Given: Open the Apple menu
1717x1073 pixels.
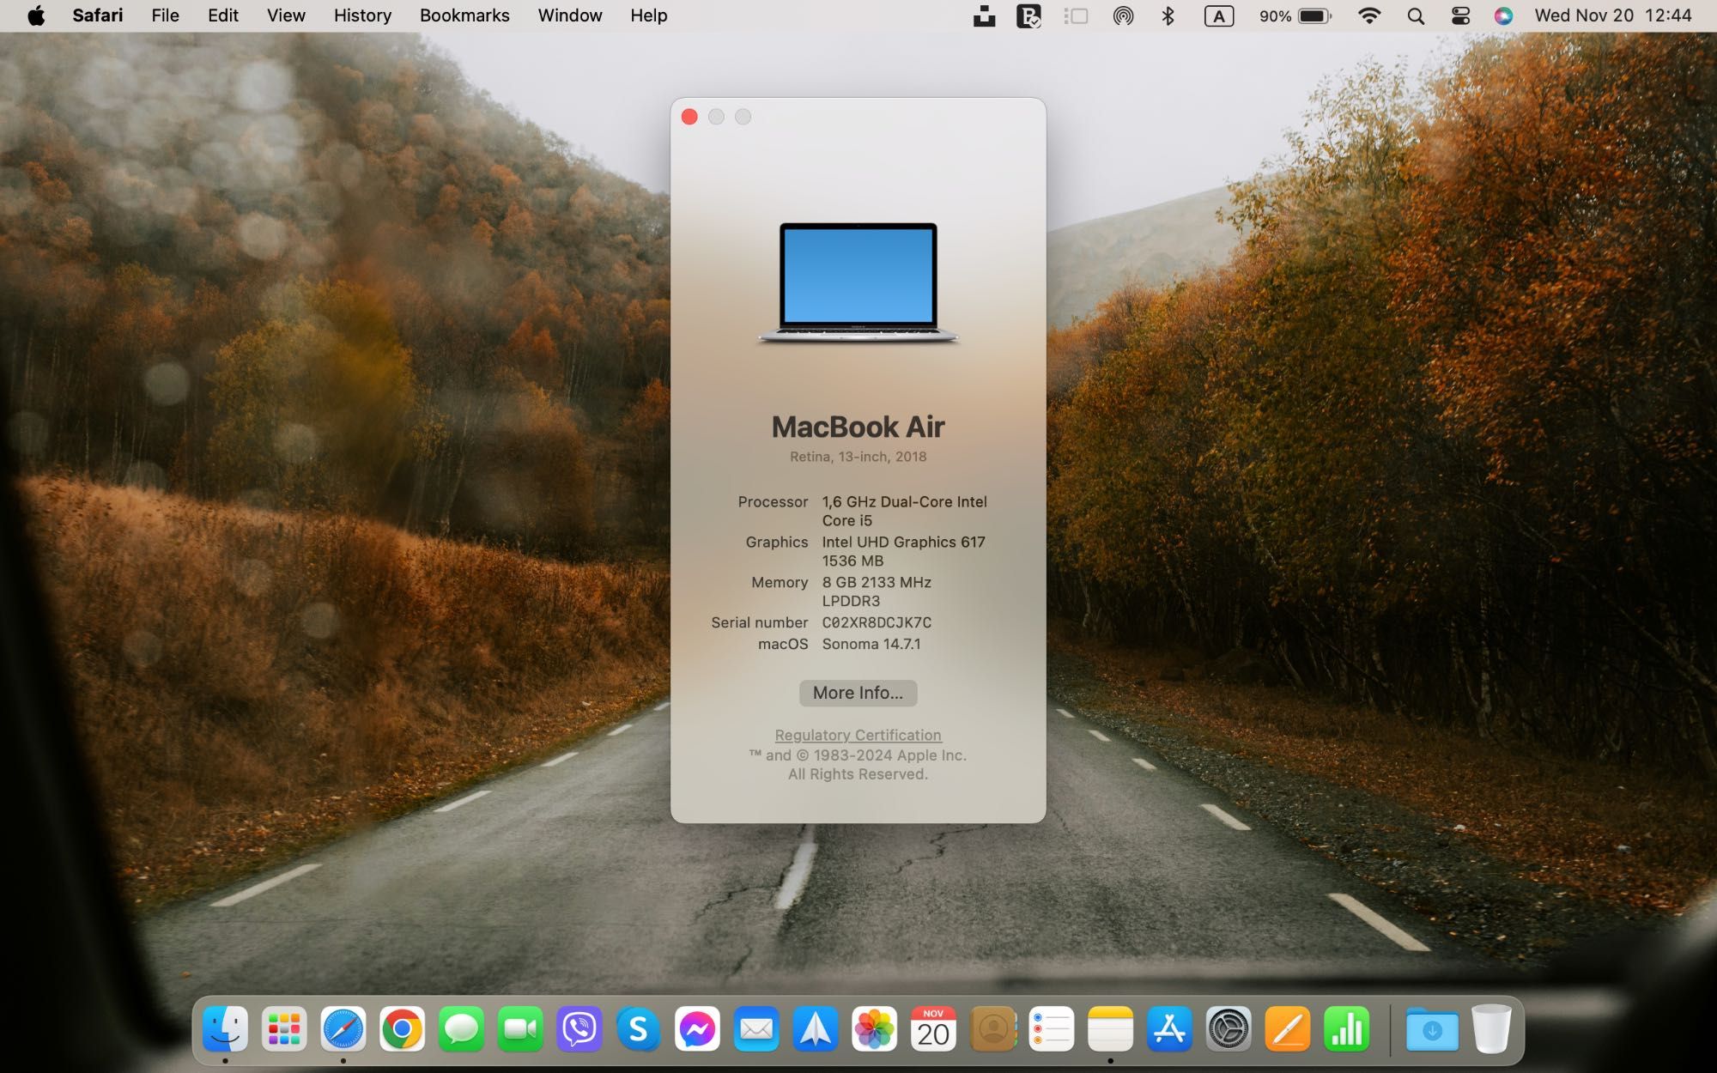Looking at the screenshot, I should [x=36, y=15].
